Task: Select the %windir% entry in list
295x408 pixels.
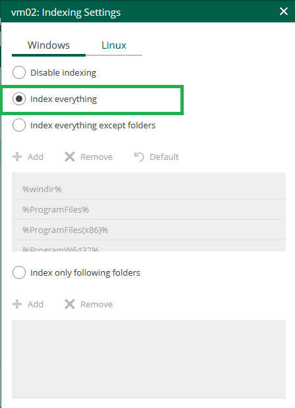Action: pos(149,189)
